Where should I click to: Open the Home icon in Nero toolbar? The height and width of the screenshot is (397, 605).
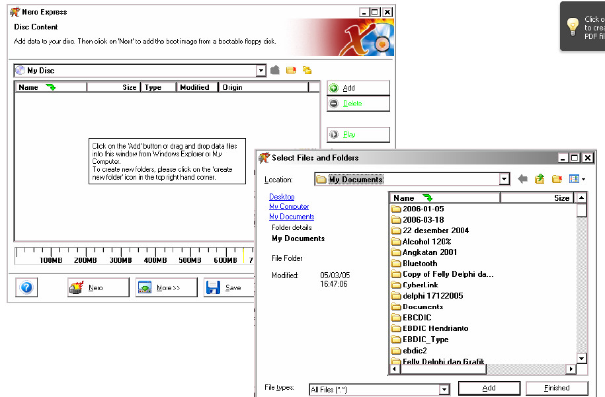point(275,69)
